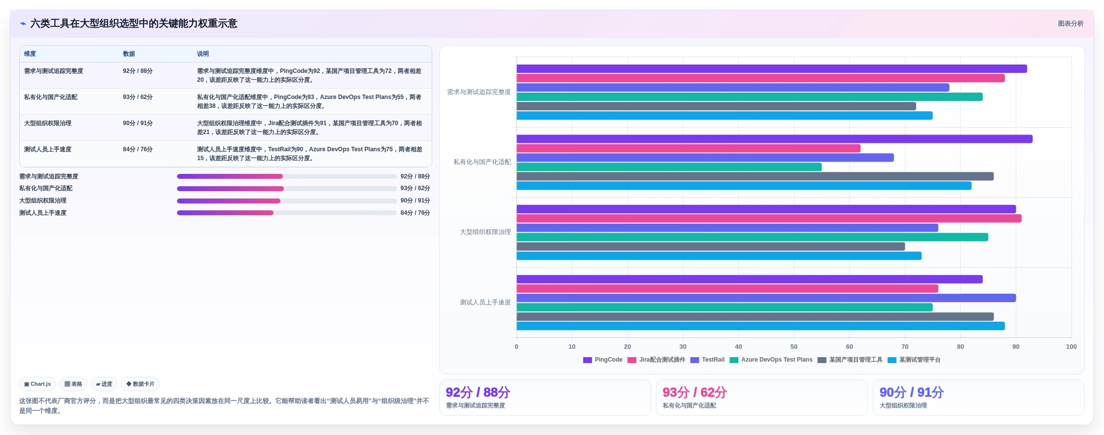Toggle the PingCode legend swatch
Viewport: 1104px width, 435px height.
(x=587, y=360)
